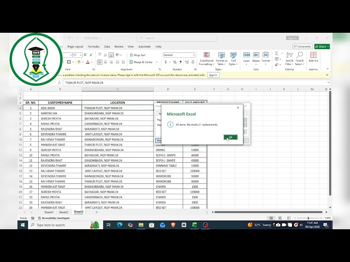Open the View tab

point(131,46)
